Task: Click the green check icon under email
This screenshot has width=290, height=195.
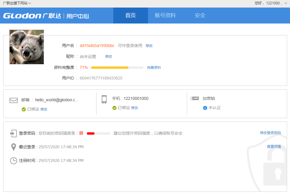Action: coord(24,109)
